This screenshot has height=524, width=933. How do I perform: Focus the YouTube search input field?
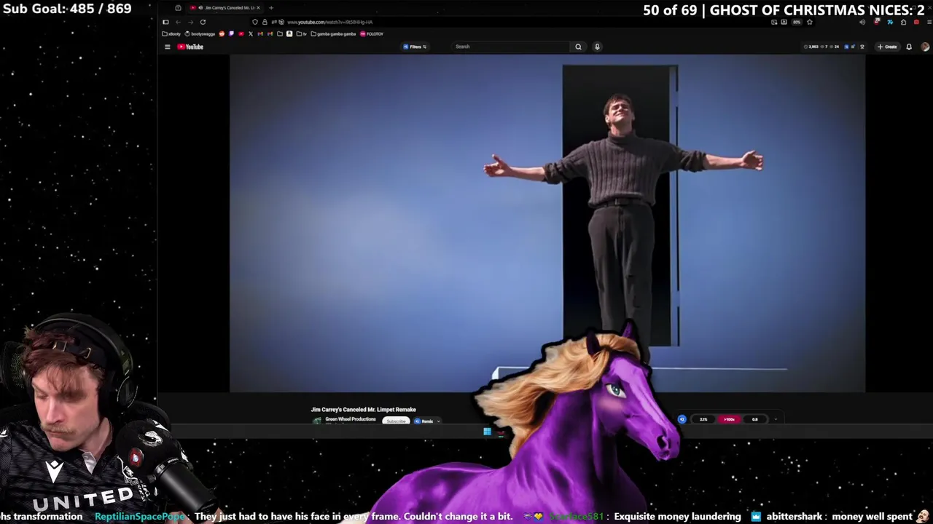pos(512,47)
